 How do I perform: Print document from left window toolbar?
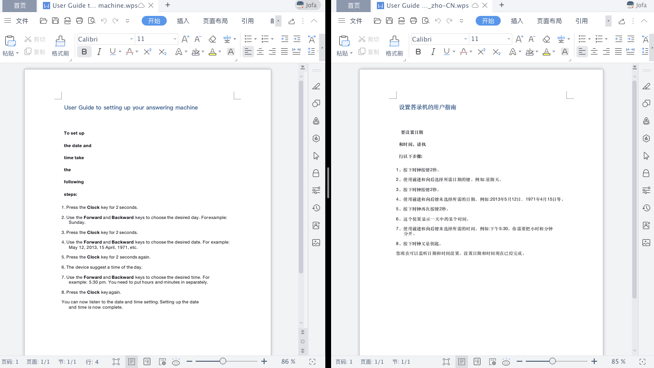click(80, 21)
